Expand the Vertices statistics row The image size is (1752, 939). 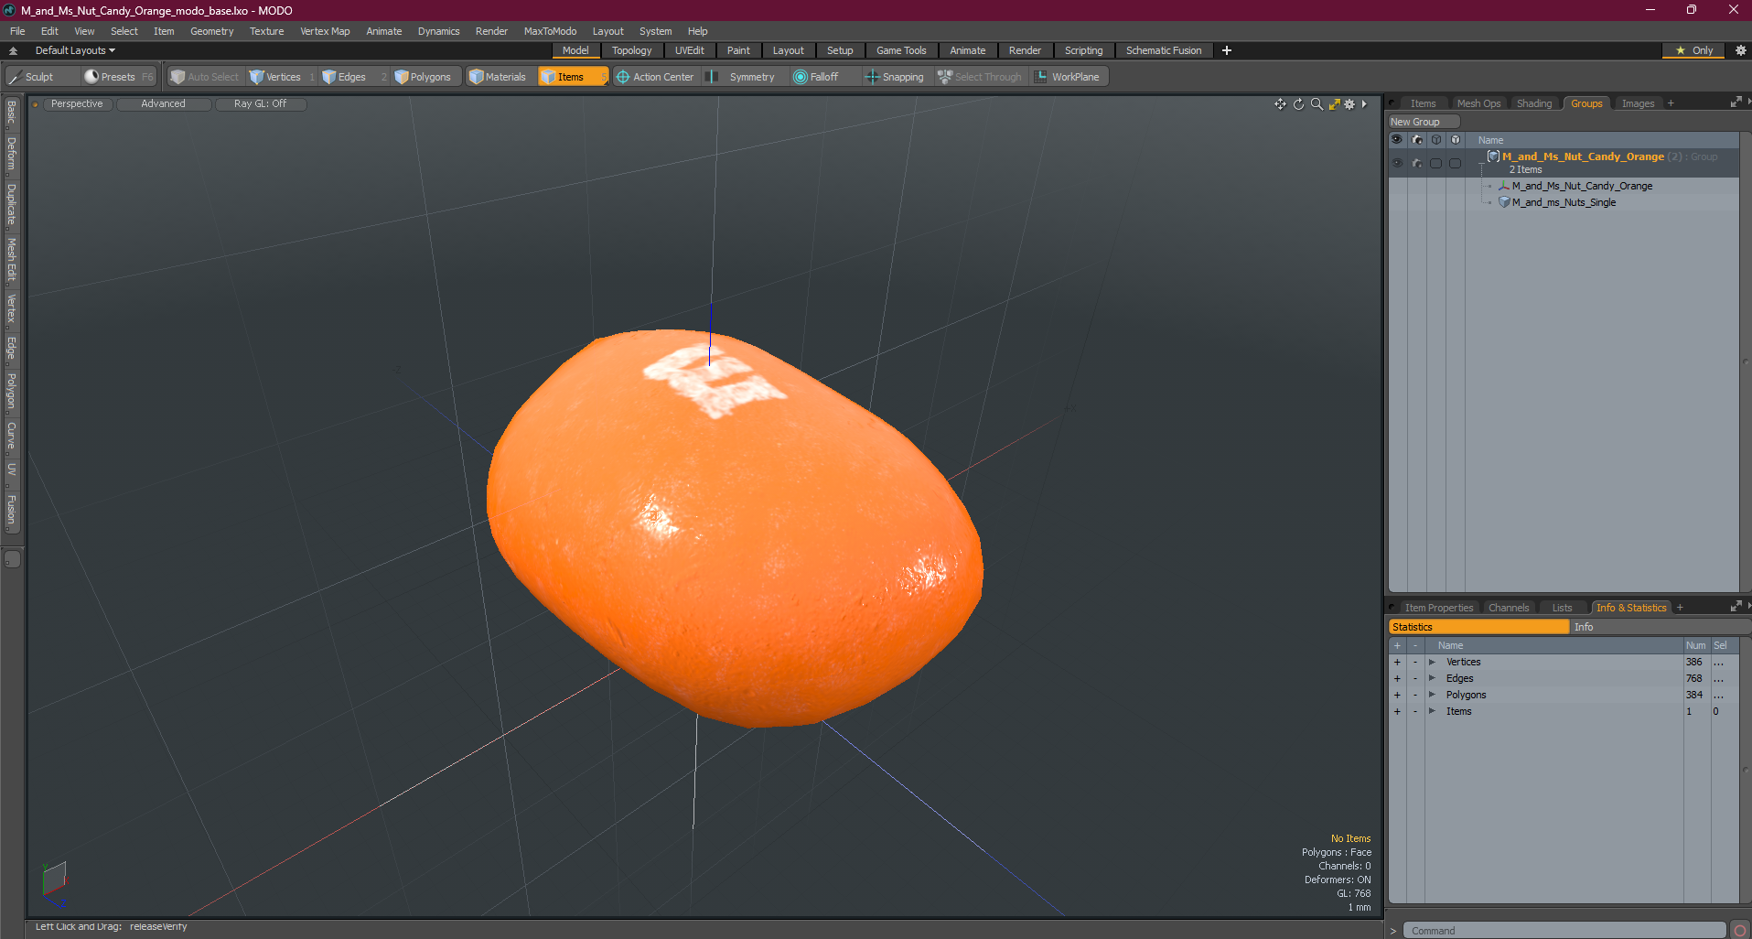(1432, 662)
